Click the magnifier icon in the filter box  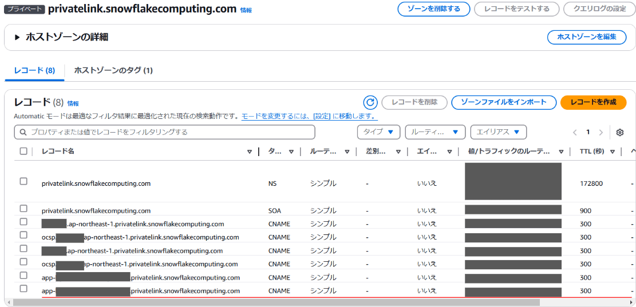(x=23, y=133)
